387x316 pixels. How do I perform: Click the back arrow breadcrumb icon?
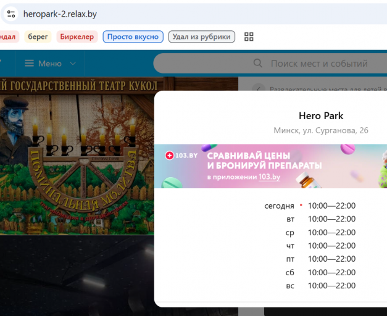(x=259, y=89)
